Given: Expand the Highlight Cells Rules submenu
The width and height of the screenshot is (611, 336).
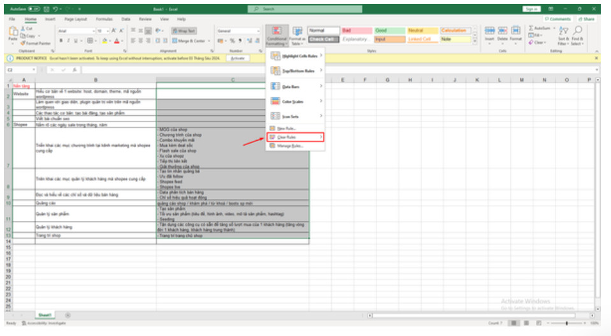Looking at the screenshot, I should tap(296, 55).
